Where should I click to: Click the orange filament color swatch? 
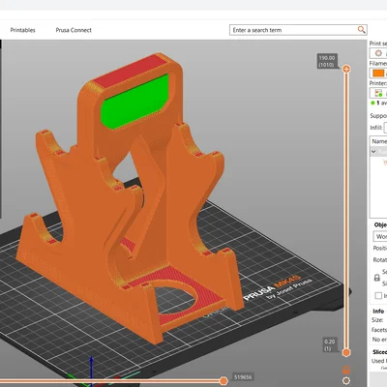coord(378,74)
